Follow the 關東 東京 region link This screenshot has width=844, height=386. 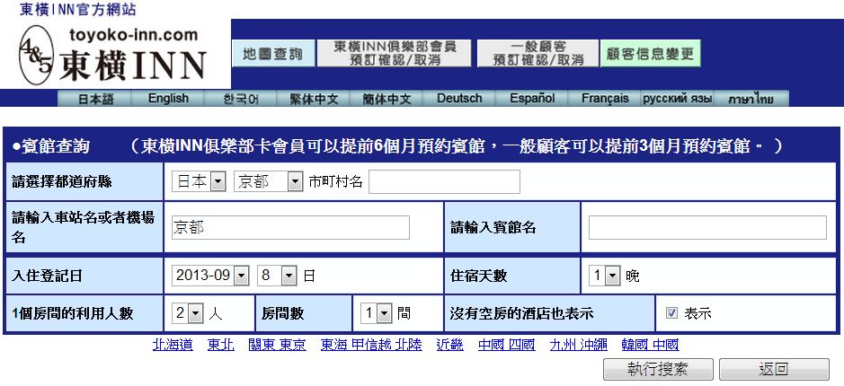click(x=277, y=345)
